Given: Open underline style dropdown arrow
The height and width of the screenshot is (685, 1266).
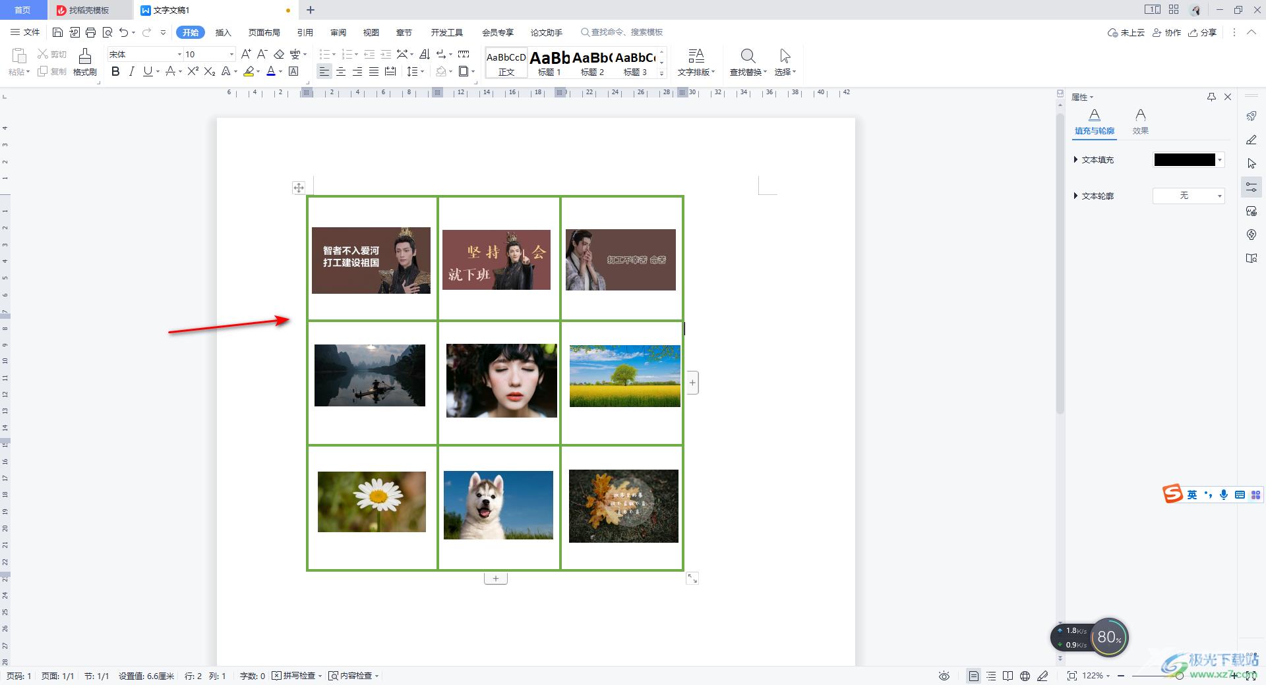Looking at the screenshot, I should click(x=158, y=71).
